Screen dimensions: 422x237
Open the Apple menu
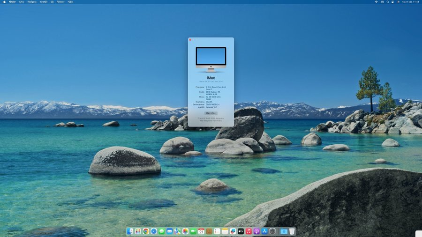[x=4, y=2]
